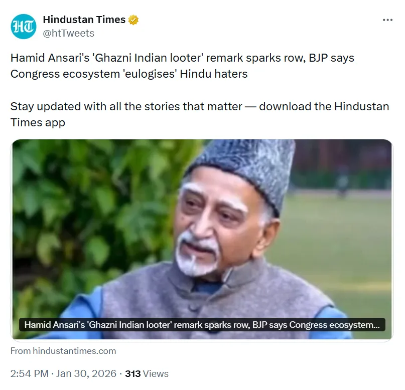
Task: Open the Hamid Ansari article preview image
Action: (x=202, y=239)
